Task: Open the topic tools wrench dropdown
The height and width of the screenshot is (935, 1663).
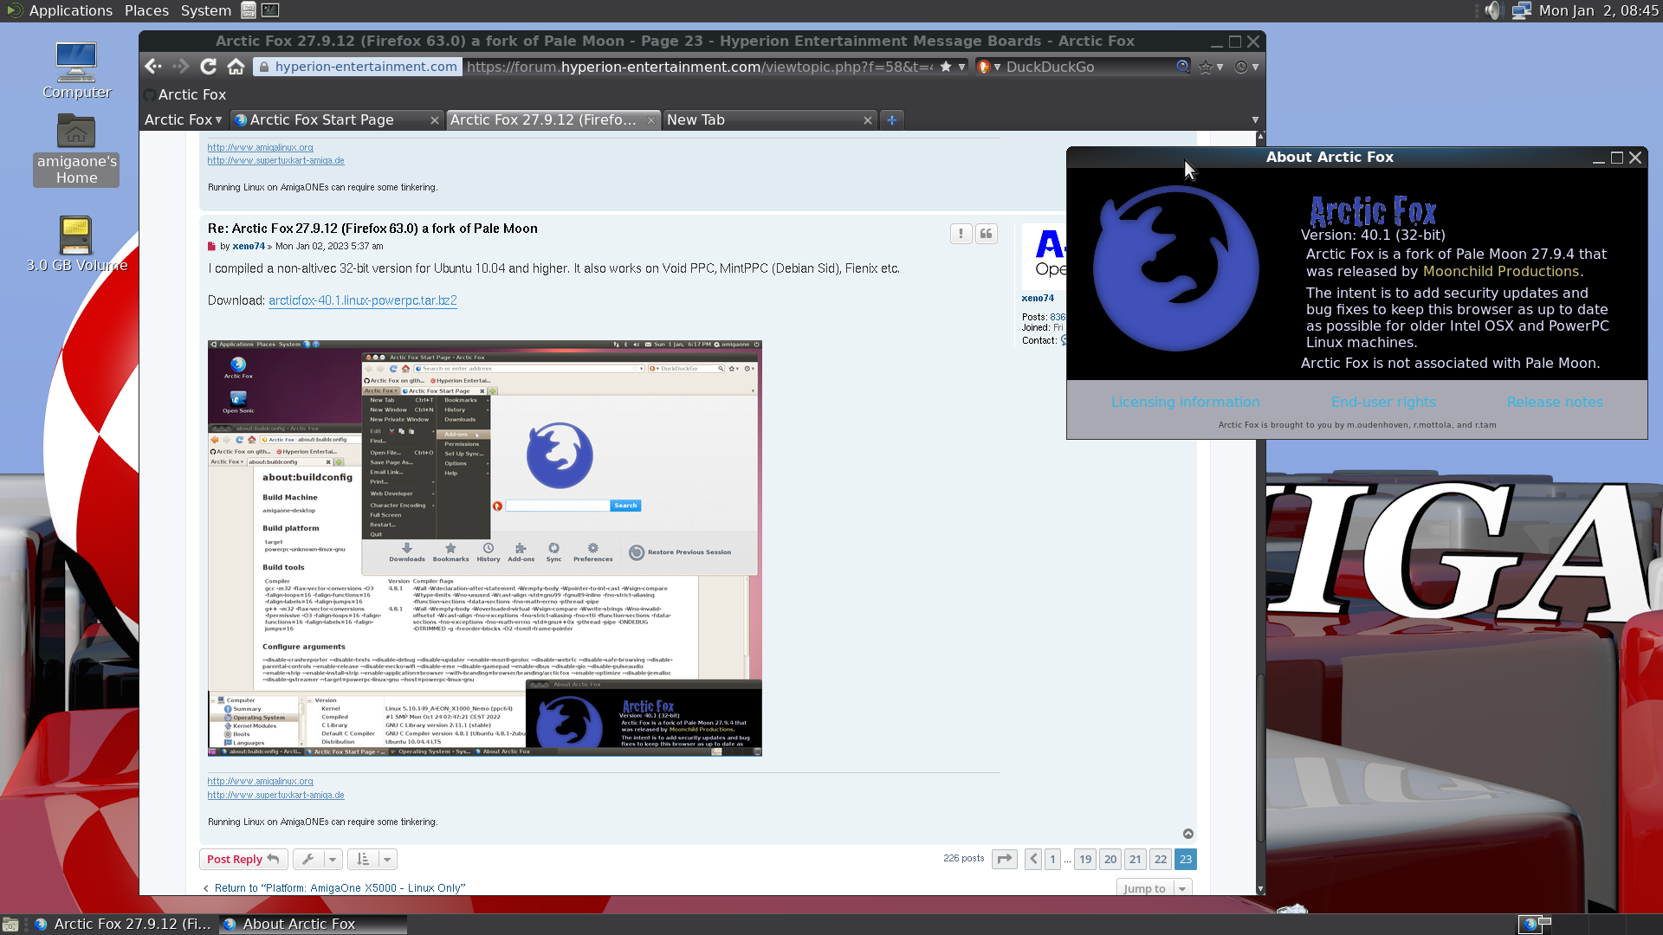Action: [317, 859]
